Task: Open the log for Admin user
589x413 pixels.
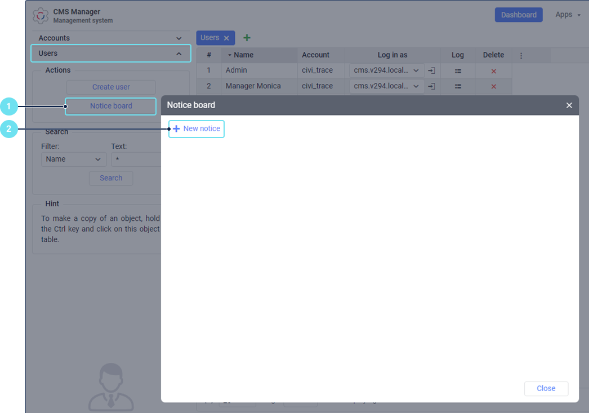Action: click(458, 71)
